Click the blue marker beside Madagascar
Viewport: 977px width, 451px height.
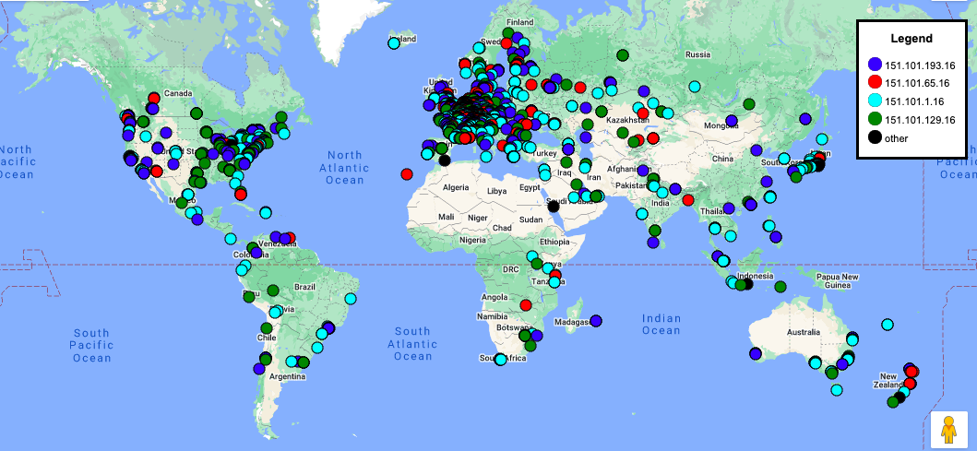coord(596,321)
